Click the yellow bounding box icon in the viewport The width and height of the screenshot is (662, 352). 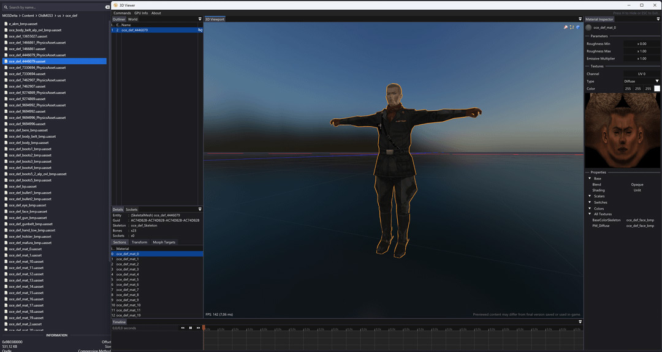tap(572, 27)
